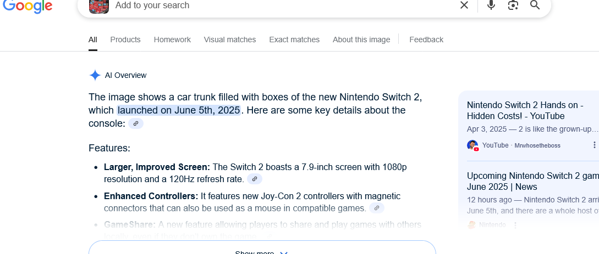Viewport: 599px width, 254px height.
Task: Select the Exact matches tab
Action: (x=294, y=39)
